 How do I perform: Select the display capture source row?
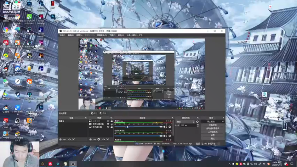pos(101,127)
